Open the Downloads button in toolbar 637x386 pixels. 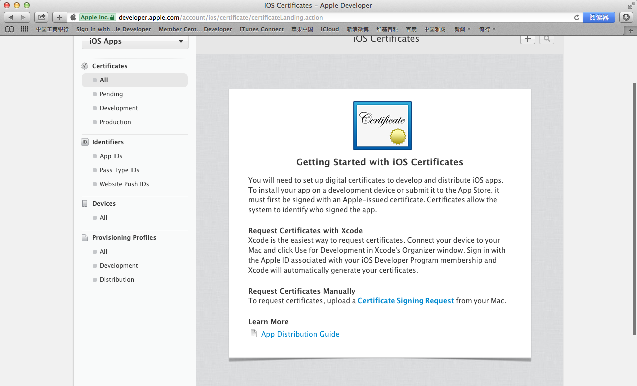click(x=627, y=17)
